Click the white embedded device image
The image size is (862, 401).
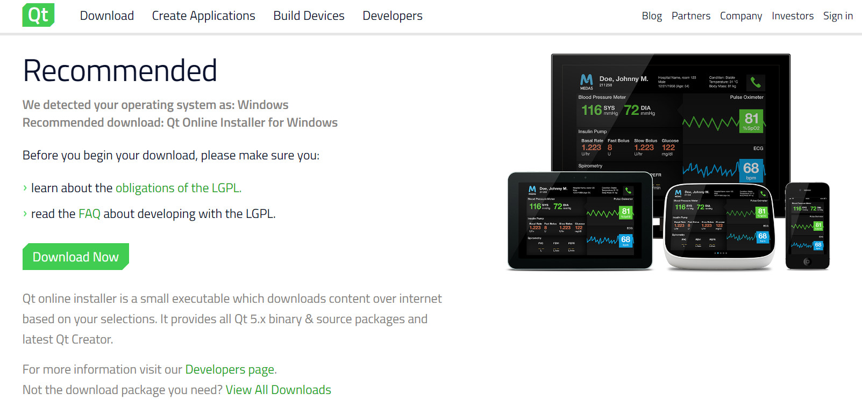[719, 226]
